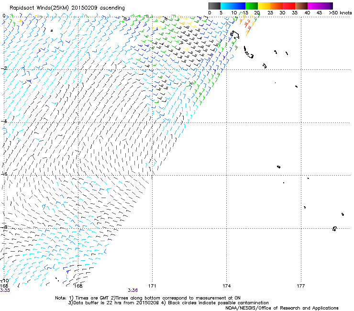354x311 pixels.
Task: Click the purple time stamp '3:35'
Action: coord(5,290)
